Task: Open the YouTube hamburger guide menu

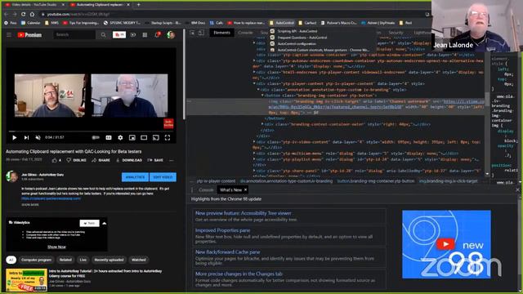Action: [9, 34]
